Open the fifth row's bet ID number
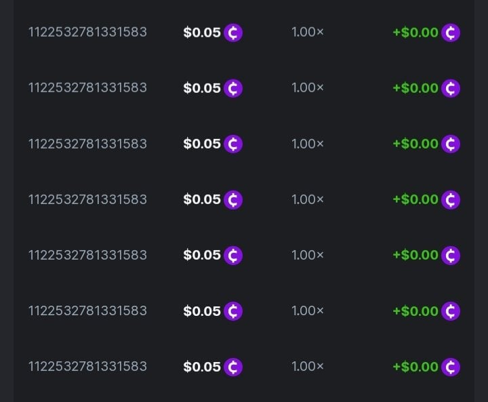The height and width of the screenshot is (402, 488). [87, 255]
